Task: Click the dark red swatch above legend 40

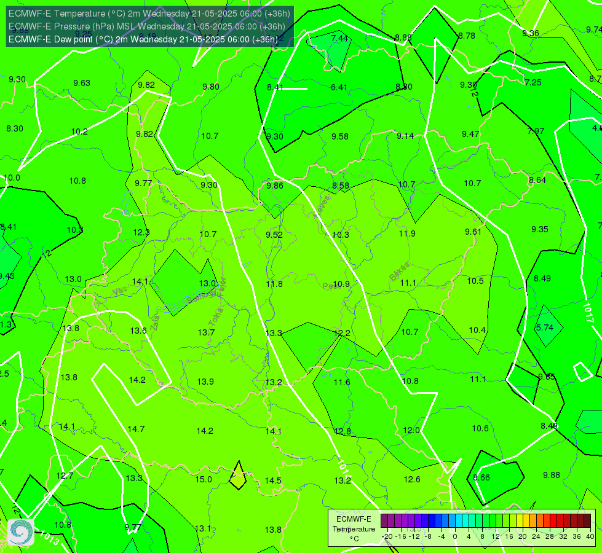Action: pos(587,521)
